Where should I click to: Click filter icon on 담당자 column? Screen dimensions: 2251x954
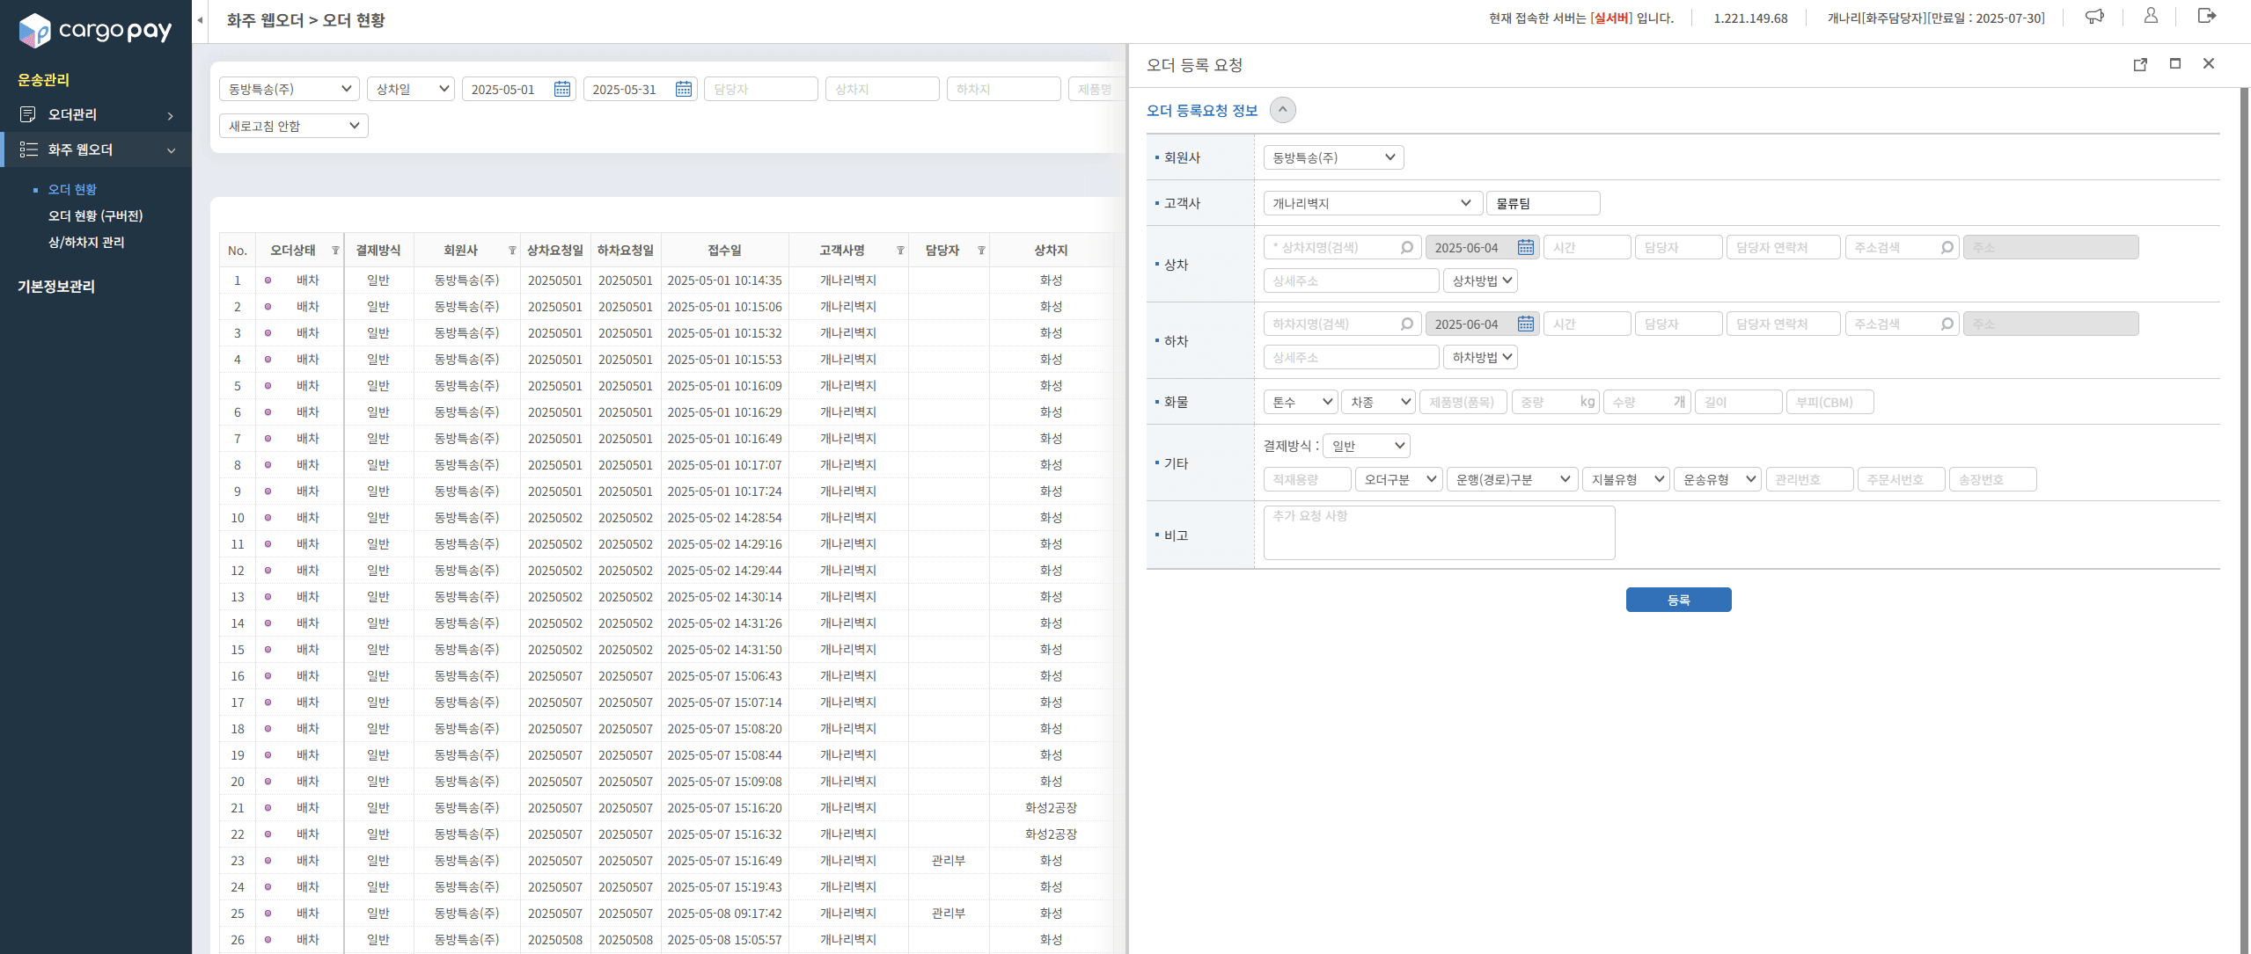click(981, 251)
